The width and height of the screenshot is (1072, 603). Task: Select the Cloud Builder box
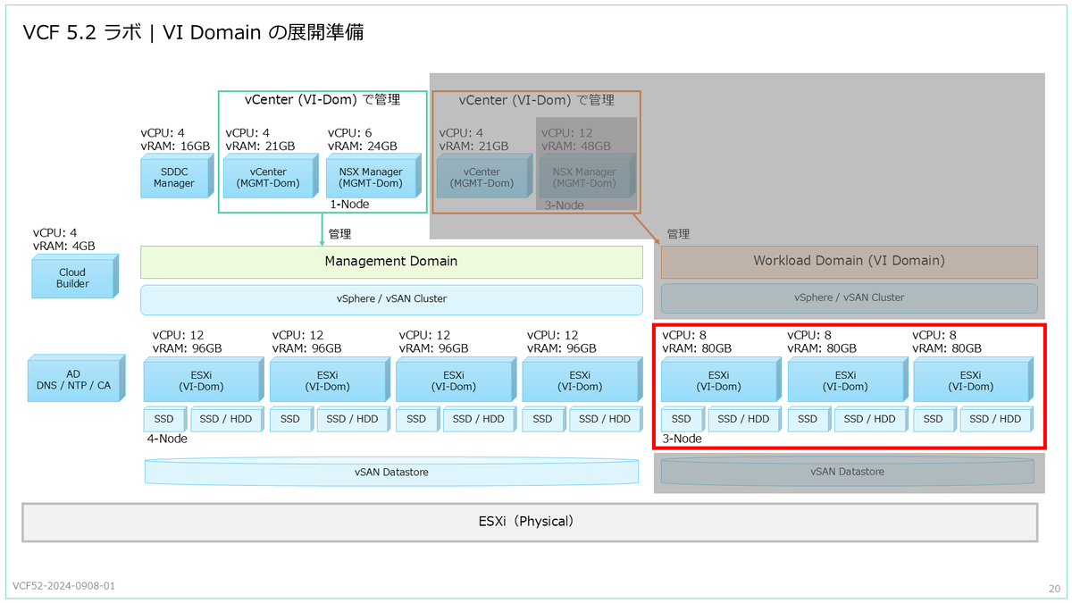pos(75,277)
